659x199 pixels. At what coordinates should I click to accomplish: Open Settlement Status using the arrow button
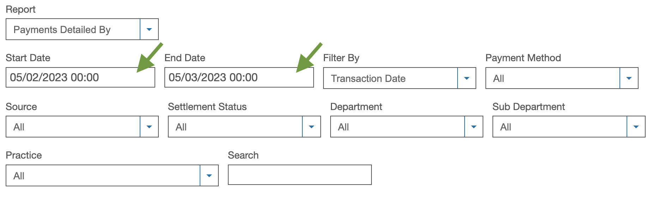312,127
